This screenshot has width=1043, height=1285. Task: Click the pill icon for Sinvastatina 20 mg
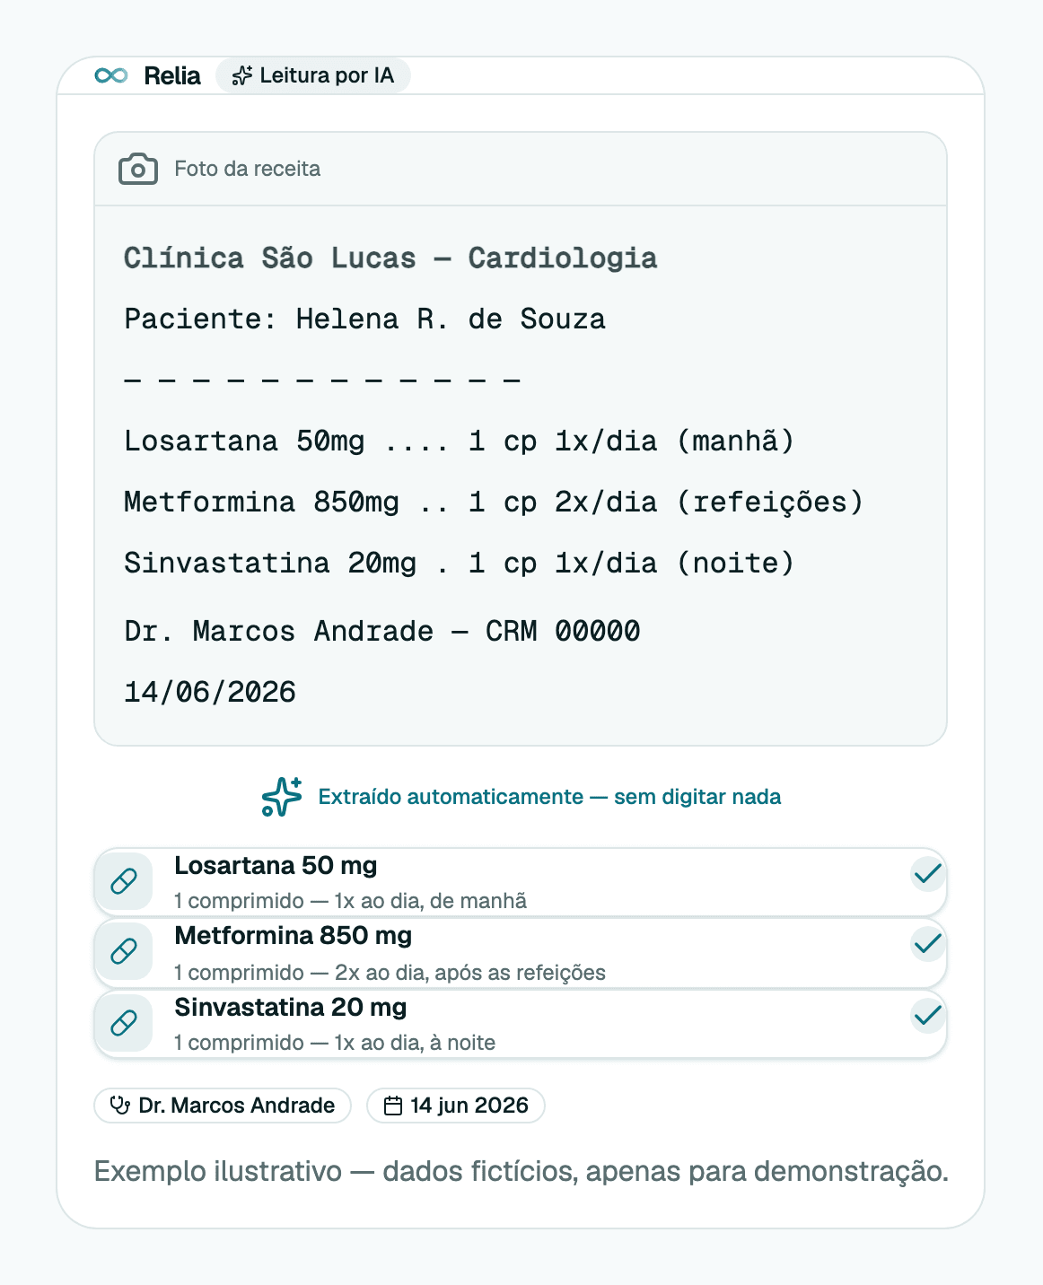click(x=124, y=1023)
